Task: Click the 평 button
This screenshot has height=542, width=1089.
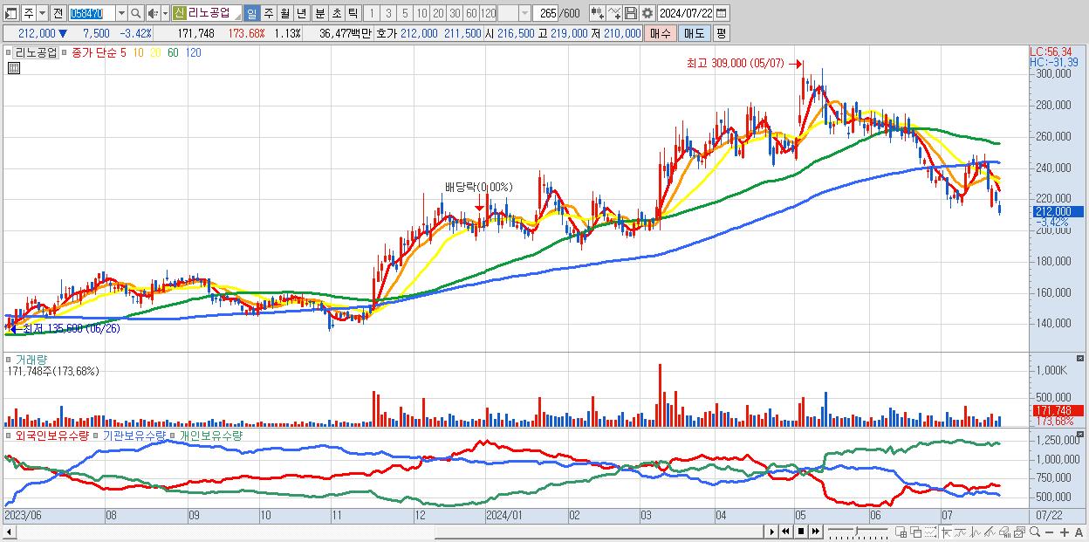Action: (x=721, y=33)
